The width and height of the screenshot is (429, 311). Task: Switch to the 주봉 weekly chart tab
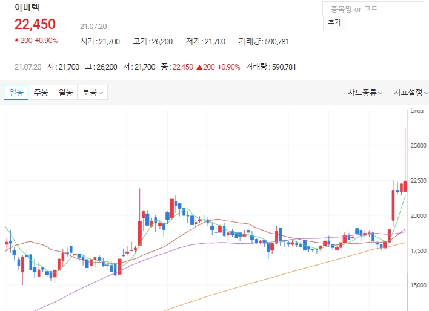[41, 93]
